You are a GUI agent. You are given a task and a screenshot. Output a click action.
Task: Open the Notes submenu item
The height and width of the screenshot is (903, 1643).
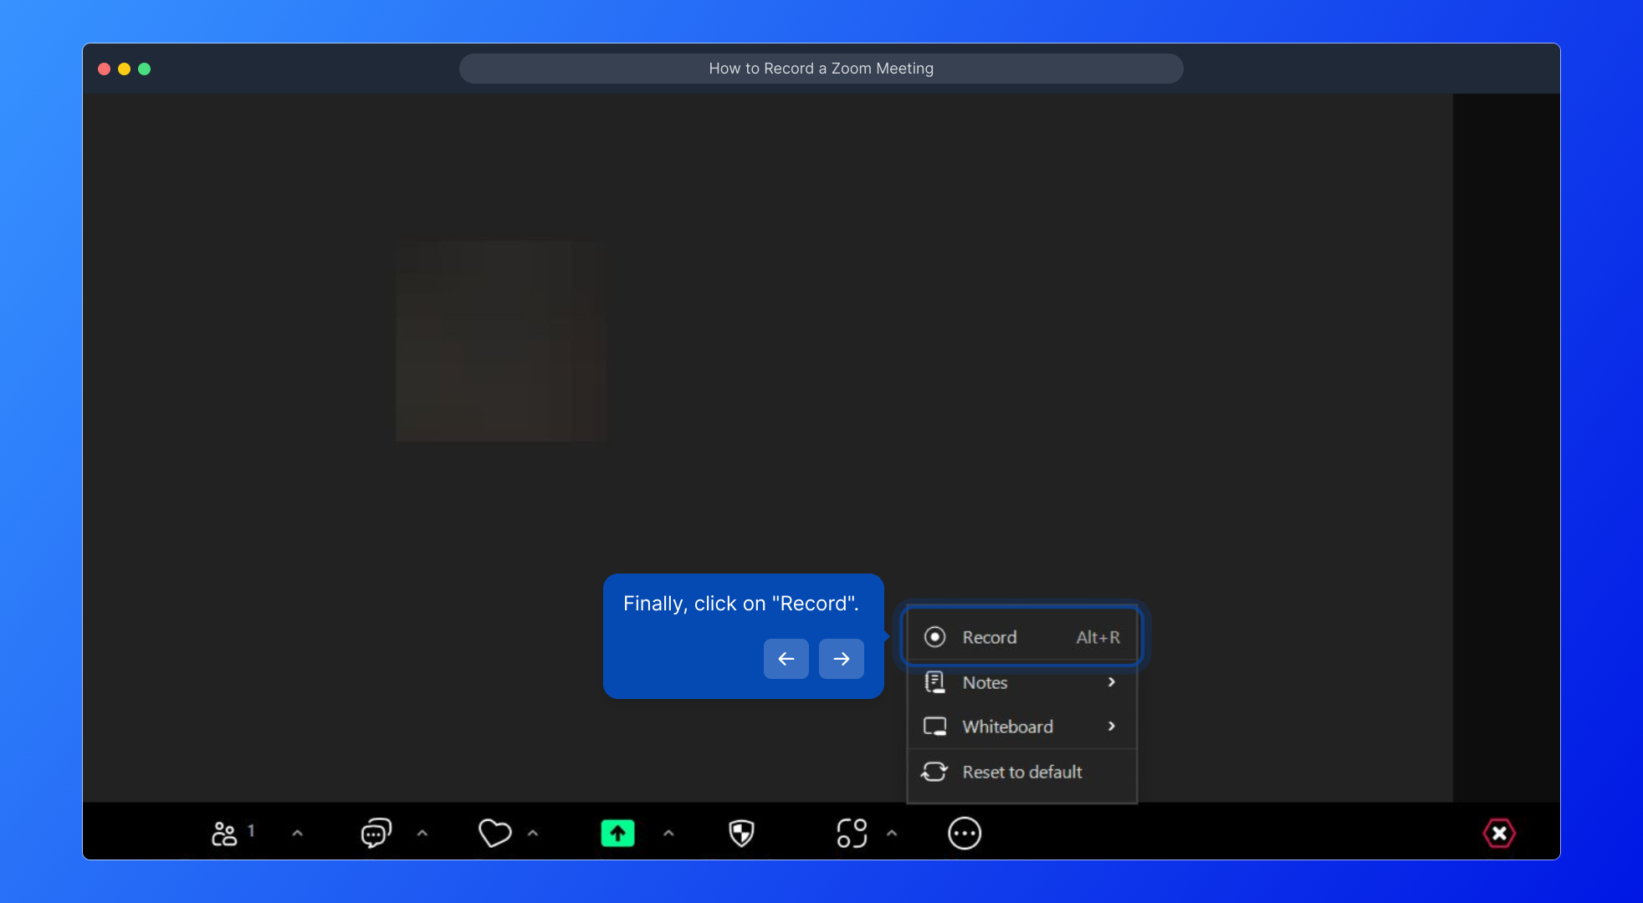[1021, 682]
